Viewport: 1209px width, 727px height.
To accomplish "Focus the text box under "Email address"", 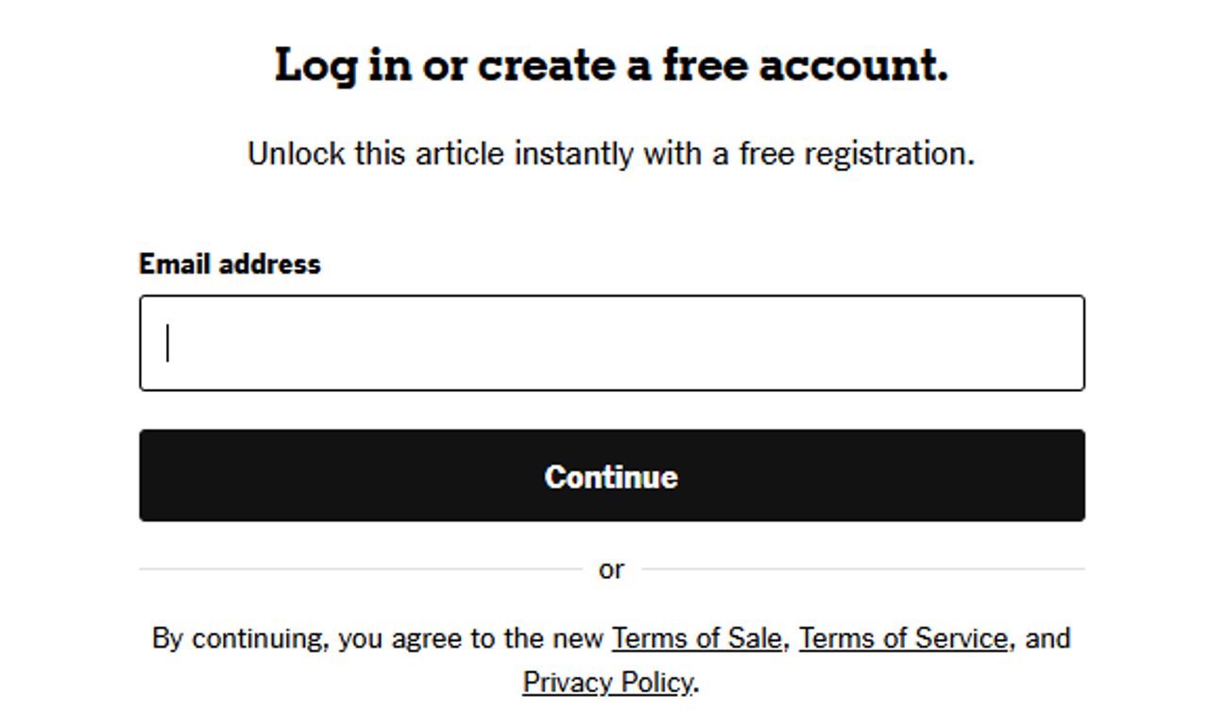I will point(611,343).
